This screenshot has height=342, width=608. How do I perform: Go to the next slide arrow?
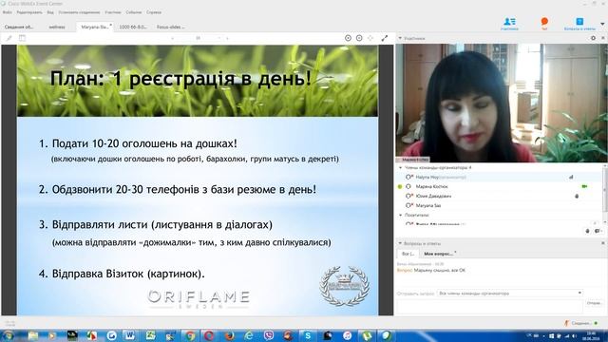click(227, 38)
